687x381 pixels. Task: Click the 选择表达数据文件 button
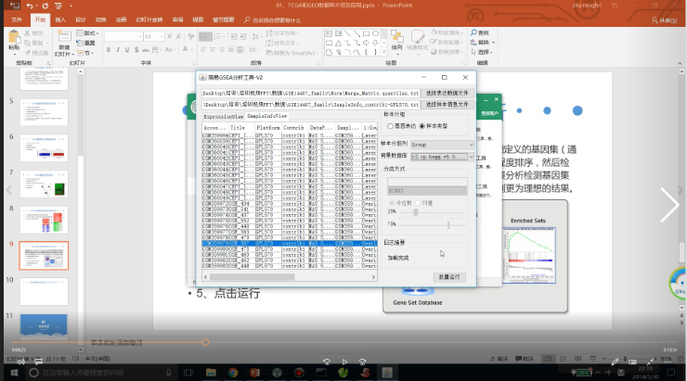448,94
